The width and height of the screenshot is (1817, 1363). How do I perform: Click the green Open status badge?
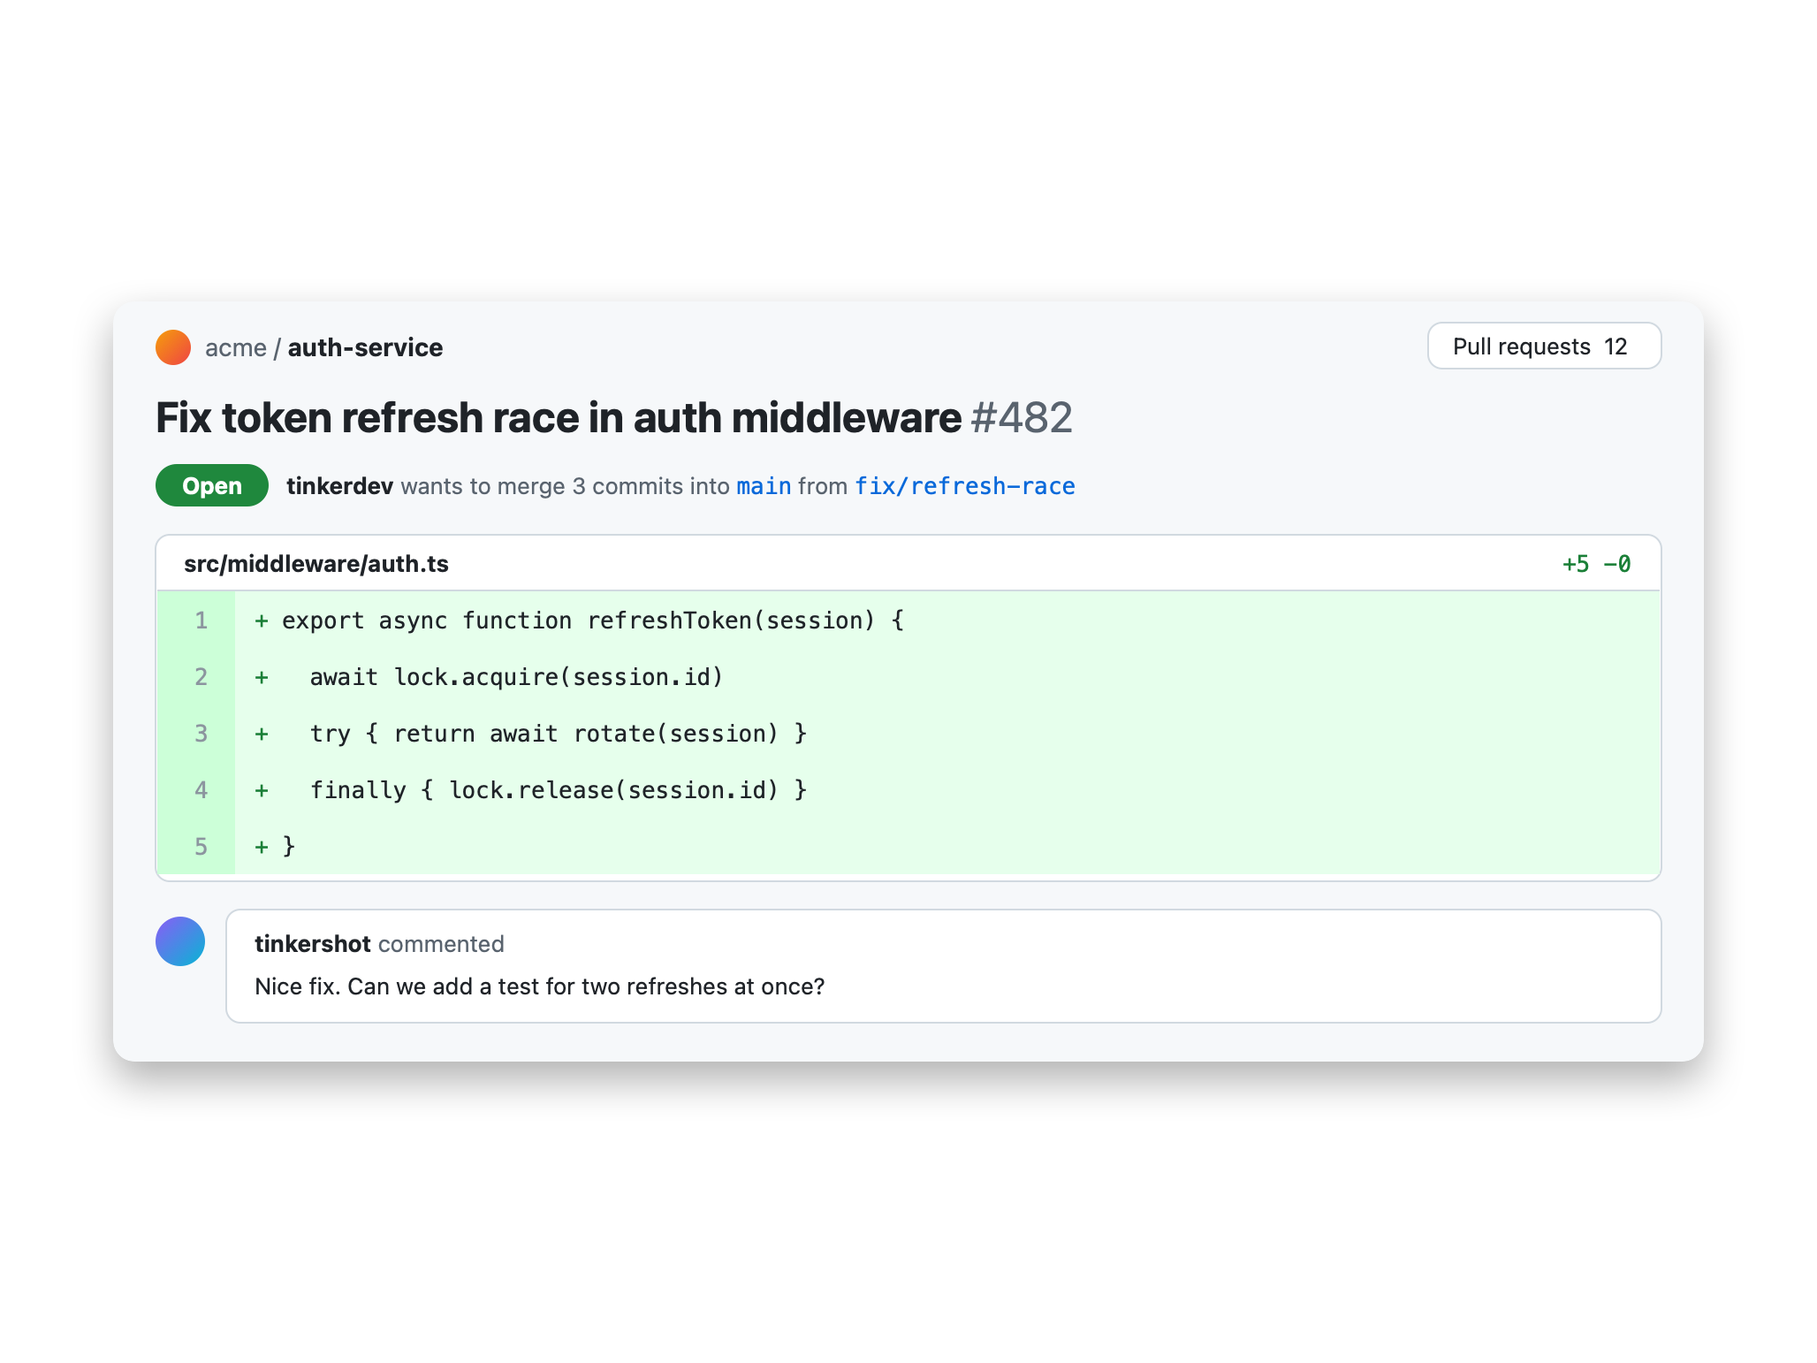(212, 485)
